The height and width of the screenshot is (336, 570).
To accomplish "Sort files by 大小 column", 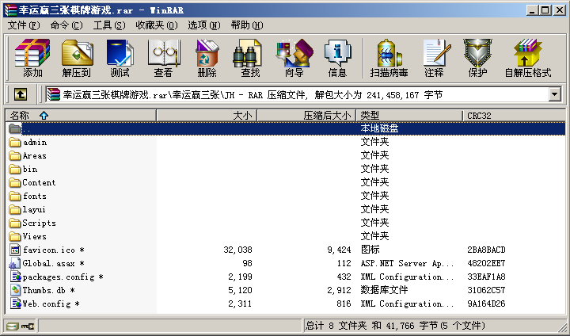I will pos(241,116).
